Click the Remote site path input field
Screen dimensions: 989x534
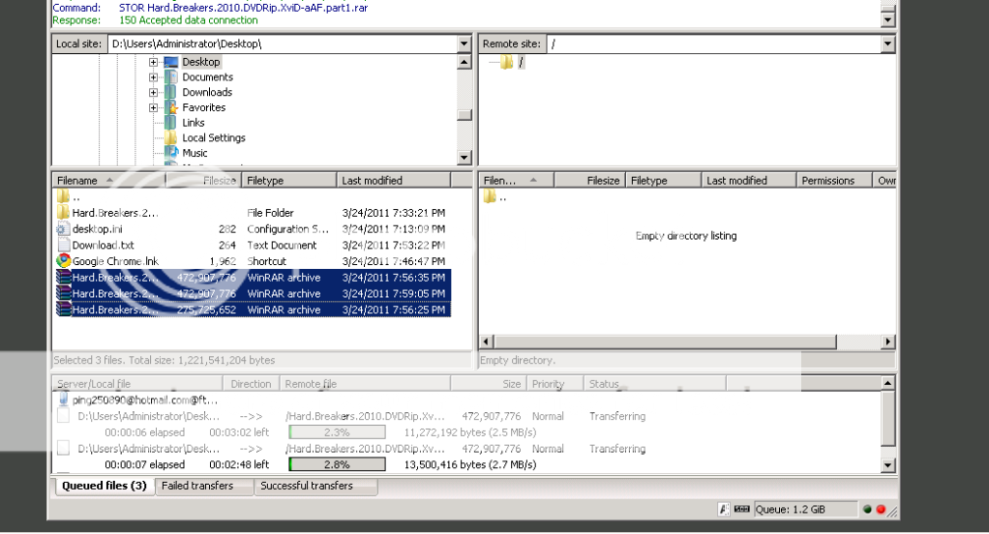click(x=714, y=44)
